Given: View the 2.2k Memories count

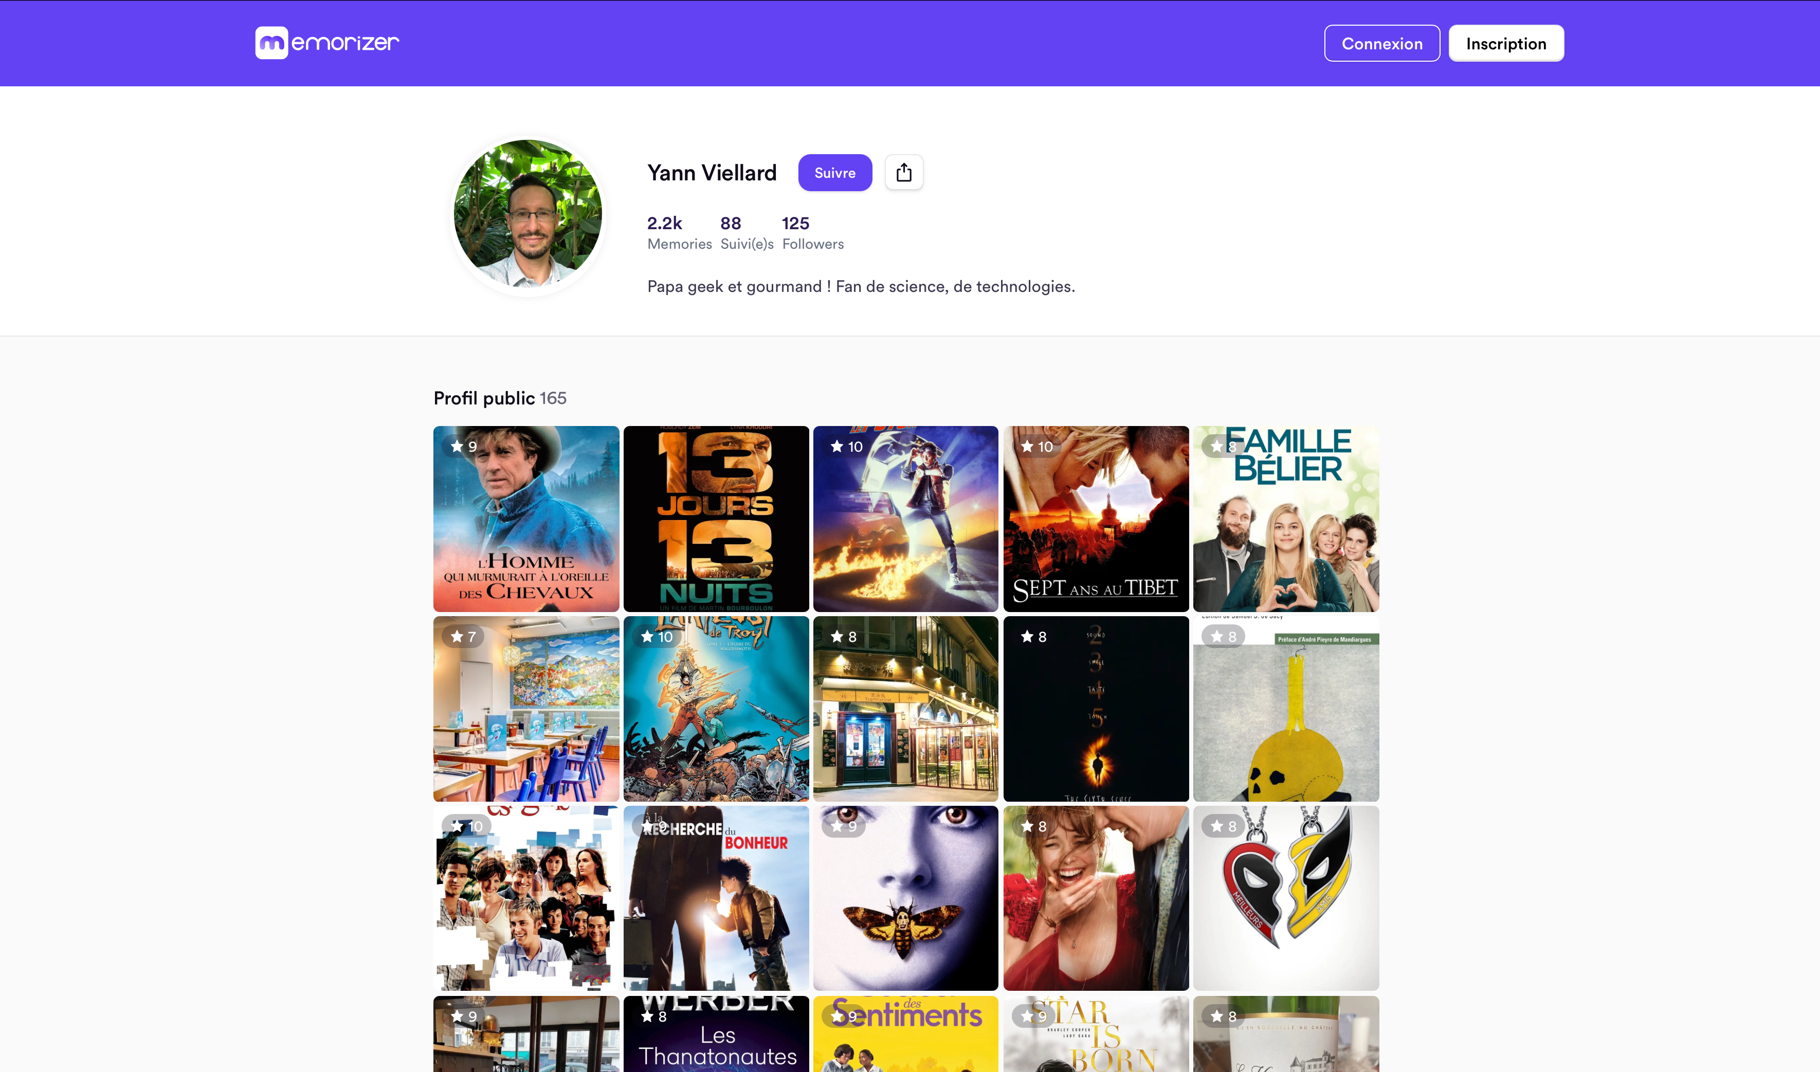Looking at the screenshot, I should (x=679, y=233).
